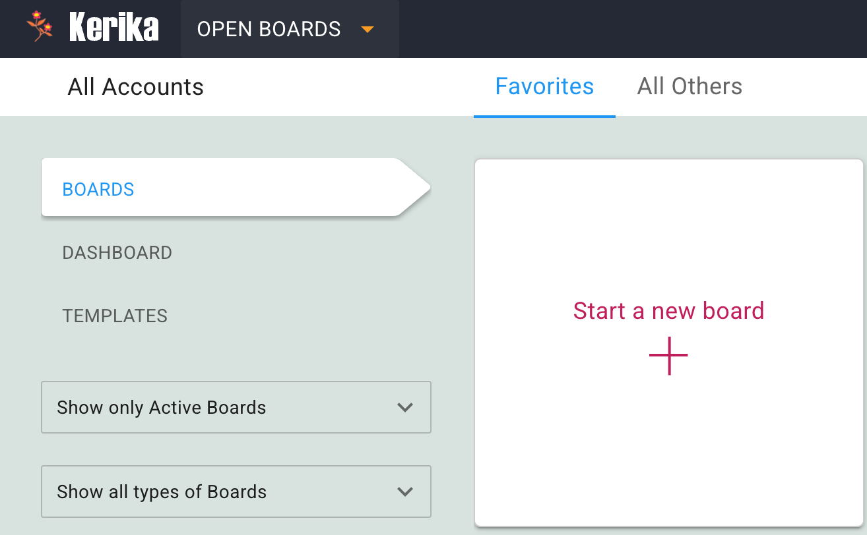Screen dimensions: 867x535
Task: Click the empty dark header bar area
Action: click(627, 29)
